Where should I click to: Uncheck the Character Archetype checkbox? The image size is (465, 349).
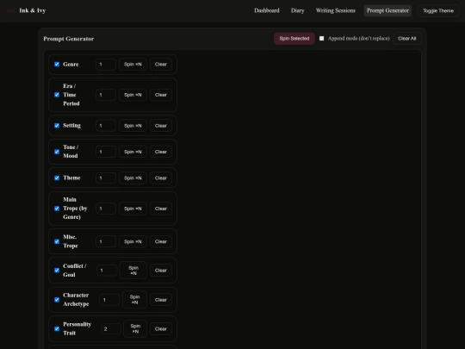[57, 300]
